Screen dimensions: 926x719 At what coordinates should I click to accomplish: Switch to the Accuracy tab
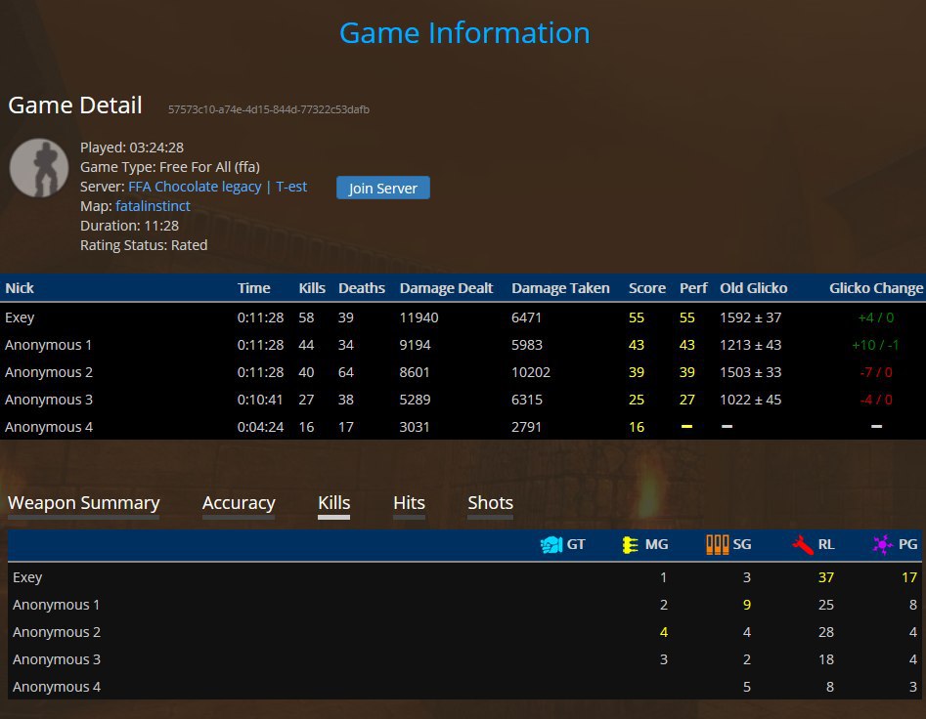click(x=239, y=502)
